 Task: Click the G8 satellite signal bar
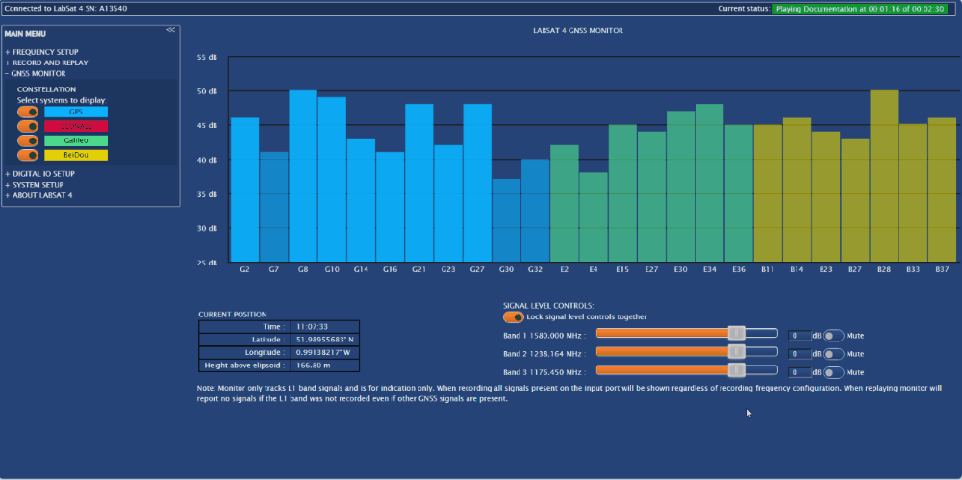(x=303, y=176)
